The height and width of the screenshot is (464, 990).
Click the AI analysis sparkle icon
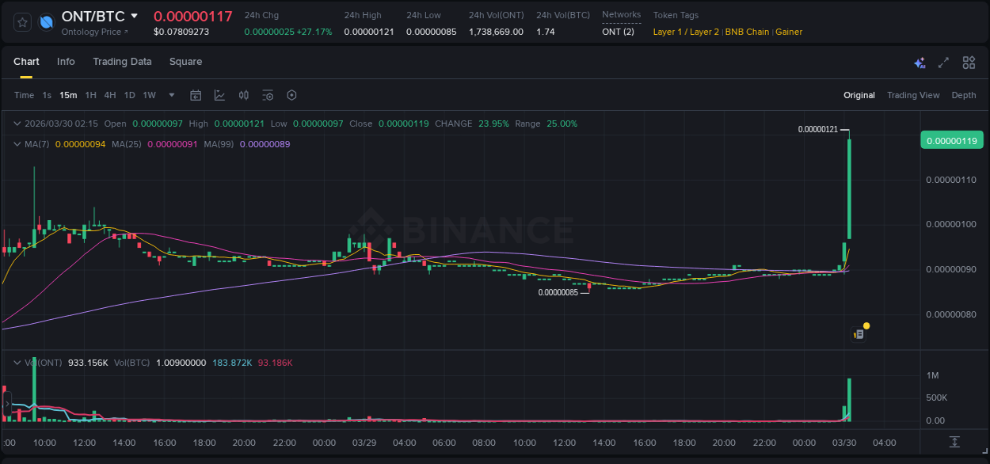[920, 62]
